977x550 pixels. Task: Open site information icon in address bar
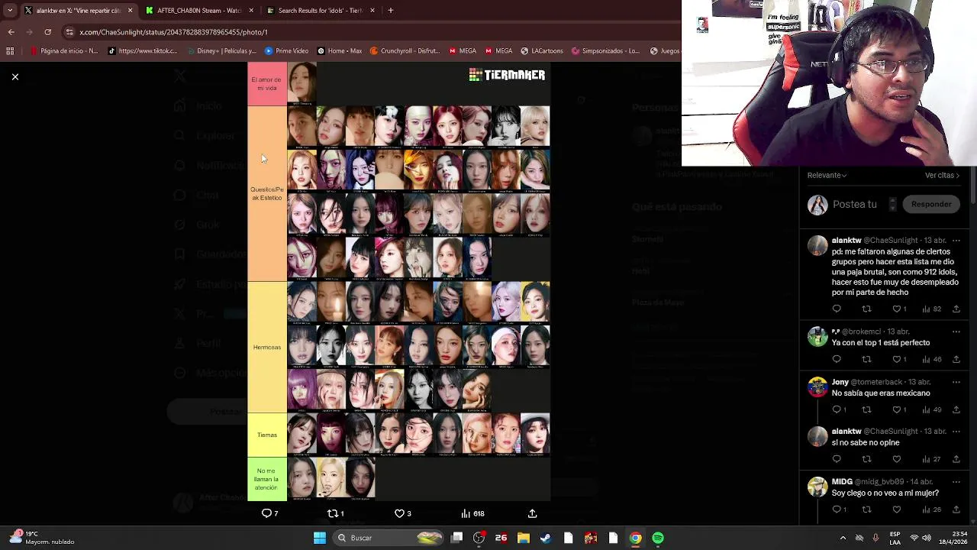69,32
